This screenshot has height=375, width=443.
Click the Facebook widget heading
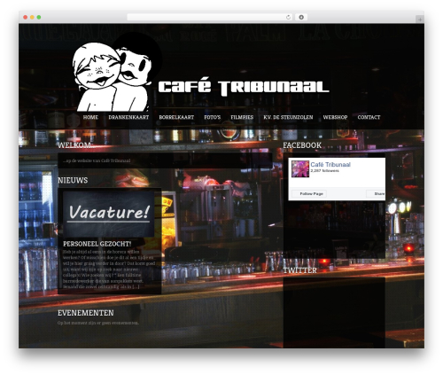click(x=302, y=145)
